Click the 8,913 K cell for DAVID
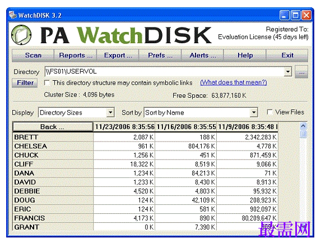The width and height of the screenshot is (321, 247). pos(247,182)
